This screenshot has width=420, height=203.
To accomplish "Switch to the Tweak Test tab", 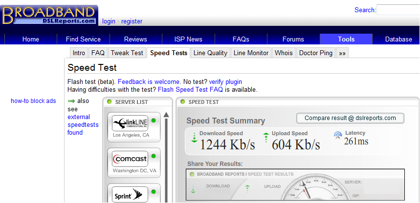I will click(127, 53).
